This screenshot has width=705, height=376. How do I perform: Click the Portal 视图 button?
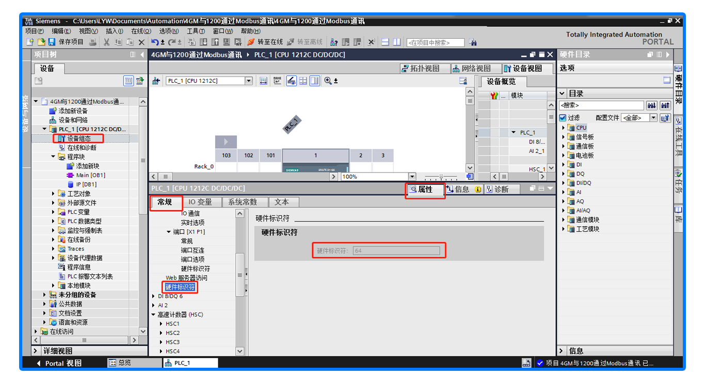click(x=58, y=363)
